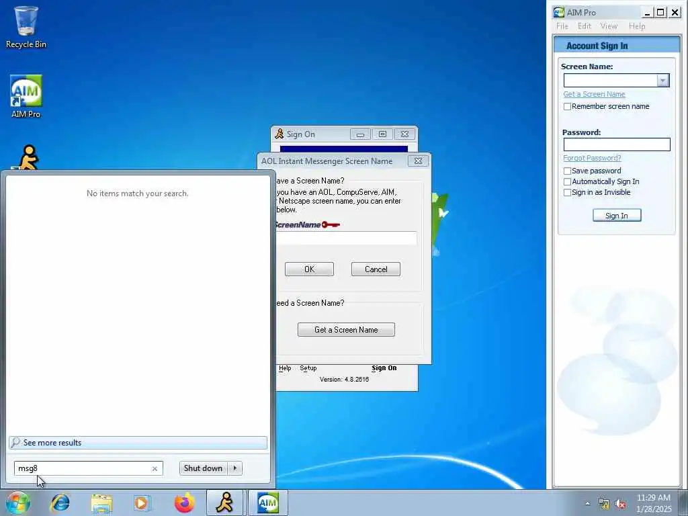688x516 pixels.
Task: Click the Get a Screen Name button
Action: pyautogui.click(x=346, y=329)
